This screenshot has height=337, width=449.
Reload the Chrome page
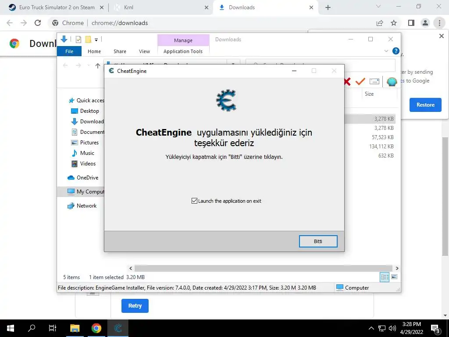pyautogui.click(x=38, y=23)
